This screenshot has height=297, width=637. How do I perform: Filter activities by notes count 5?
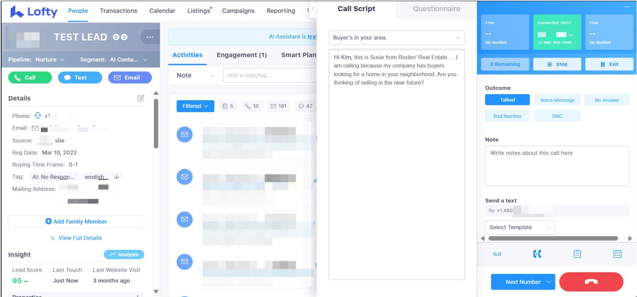228,106
